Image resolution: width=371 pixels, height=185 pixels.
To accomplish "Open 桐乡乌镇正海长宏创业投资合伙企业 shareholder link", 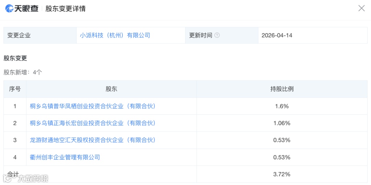I will click(93, 123).
